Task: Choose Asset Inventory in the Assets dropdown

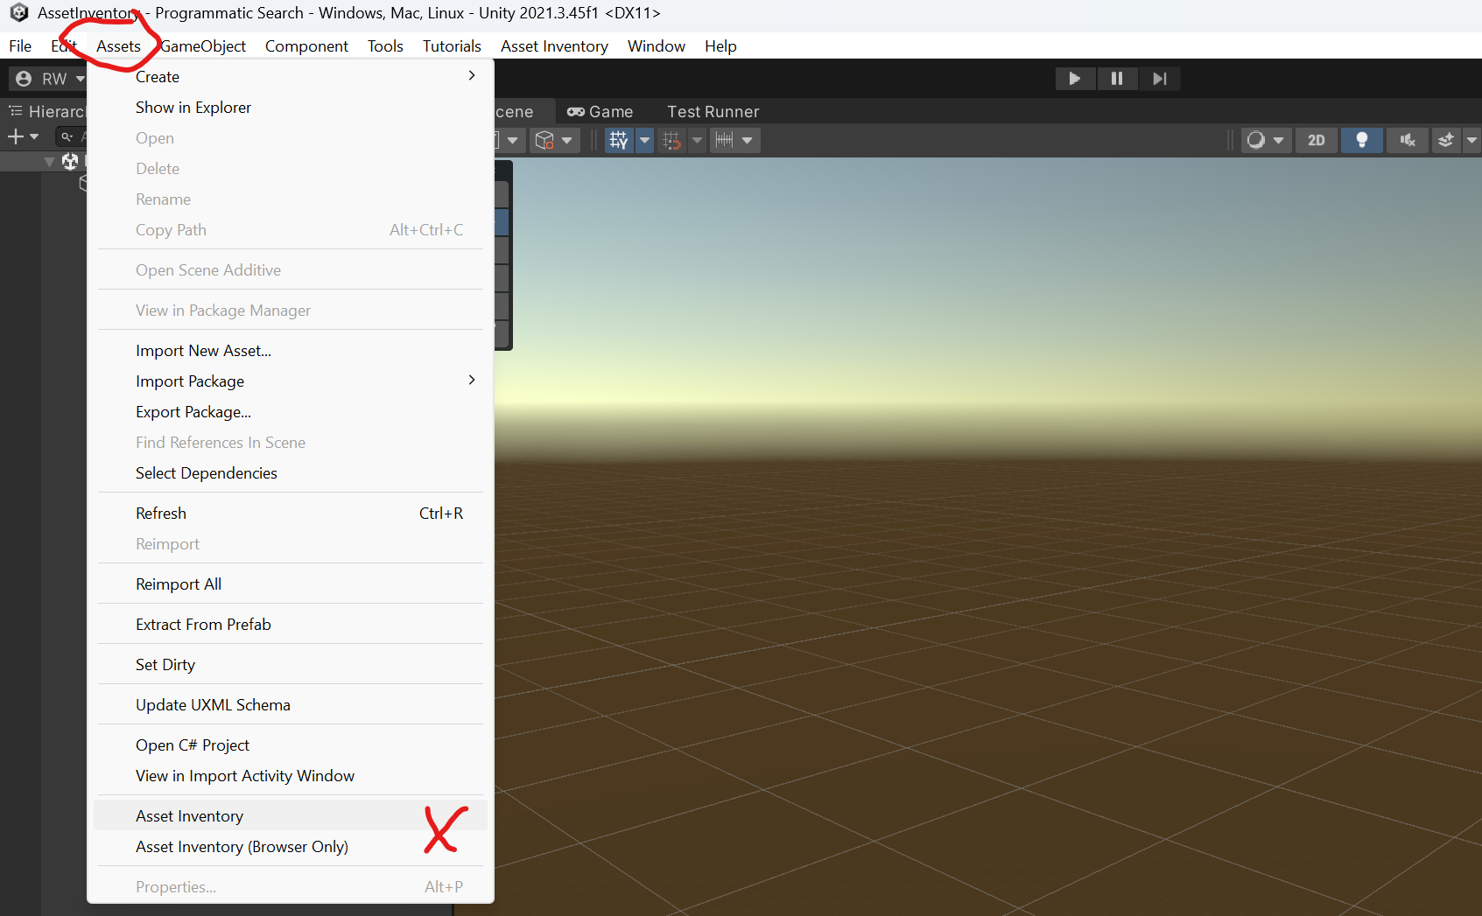Action: 291,815
